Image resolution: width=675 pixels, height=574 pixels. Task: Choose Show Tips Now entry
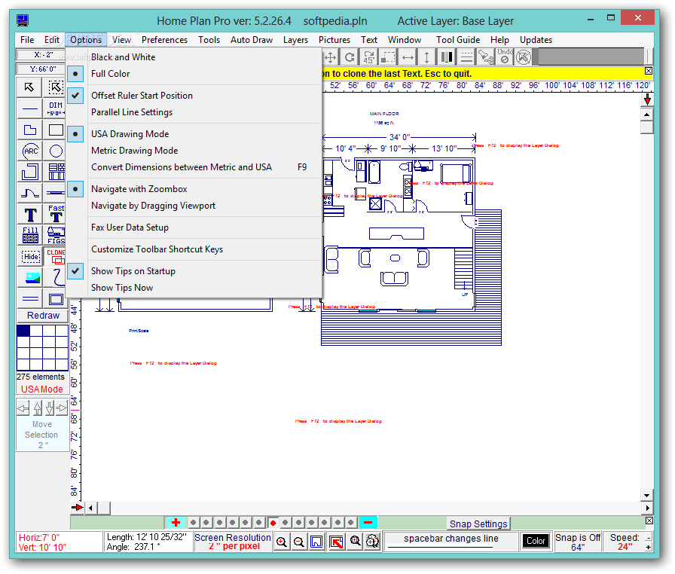[122, 288]
